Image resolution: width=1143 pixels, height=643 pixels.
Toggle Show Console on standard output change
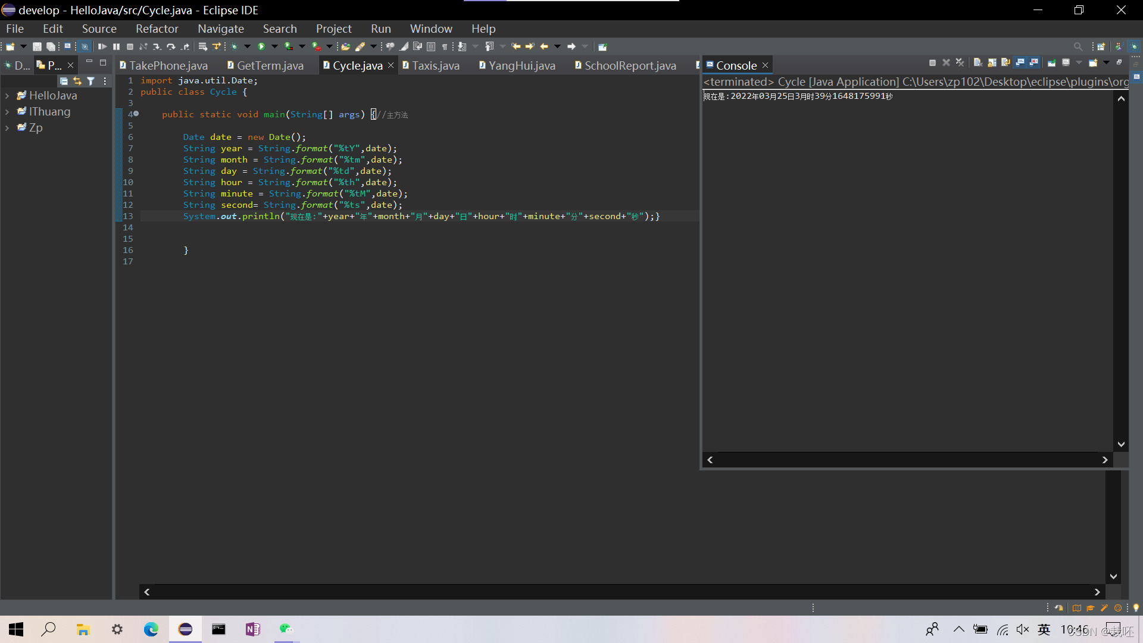coord(1020,63)
